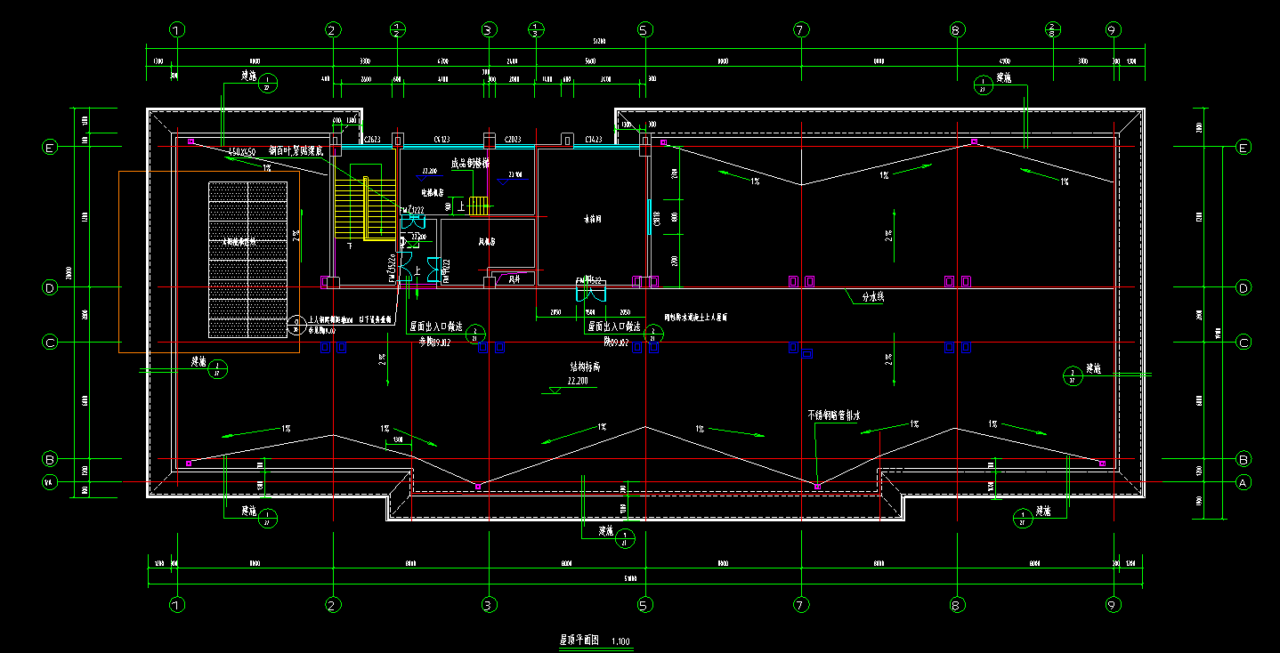Select the left-side axis bubble E
Viewport: 1280px width, 653px height.
point(51,148)
